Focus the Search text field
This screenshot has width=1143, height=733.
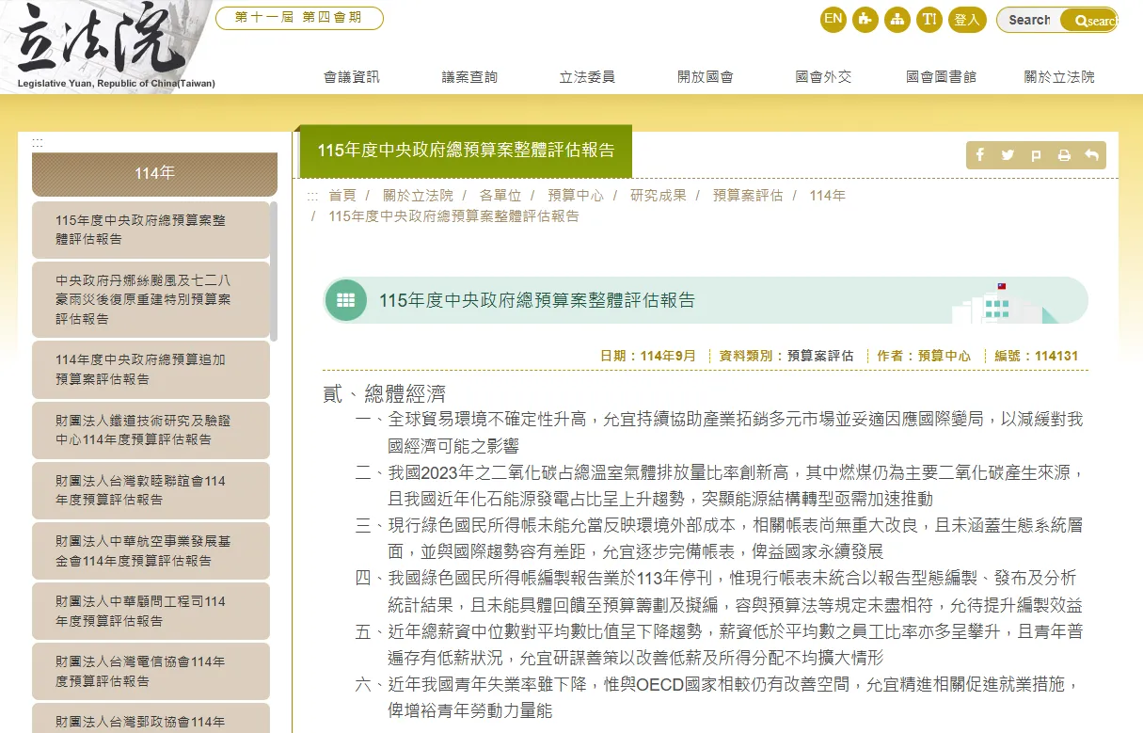pyautogui.click(x=1029, y=20)
